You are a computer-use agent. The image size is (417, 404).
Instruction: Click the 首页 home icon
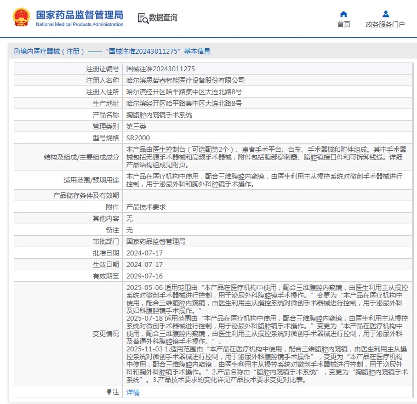click(x=344, y=14)
